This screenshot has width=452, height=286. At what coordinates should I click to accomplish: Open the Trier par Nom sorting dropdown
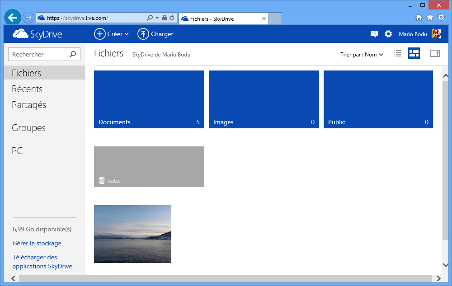click(x=362, y=53)
